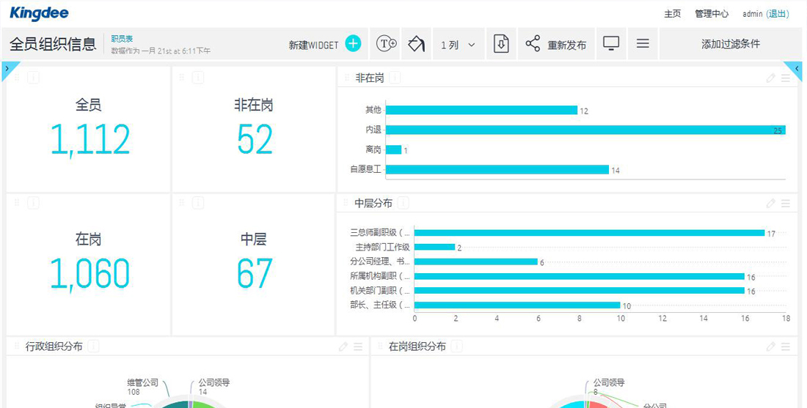Expand the left side panel arrow
This screenshot has height=408, width=807.
point(6,68)
